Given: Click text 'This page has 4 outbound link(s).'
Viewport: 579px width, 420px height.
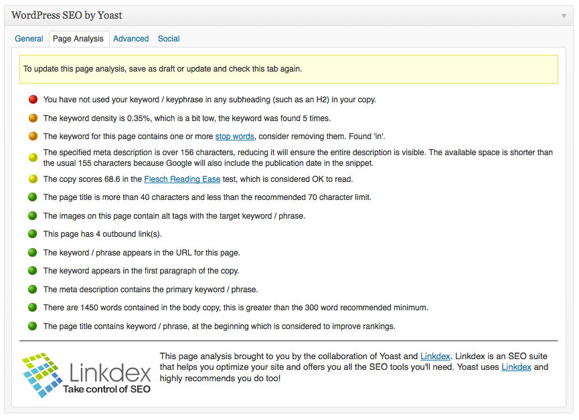Looking at the screenshot, I should pos(102,234).
